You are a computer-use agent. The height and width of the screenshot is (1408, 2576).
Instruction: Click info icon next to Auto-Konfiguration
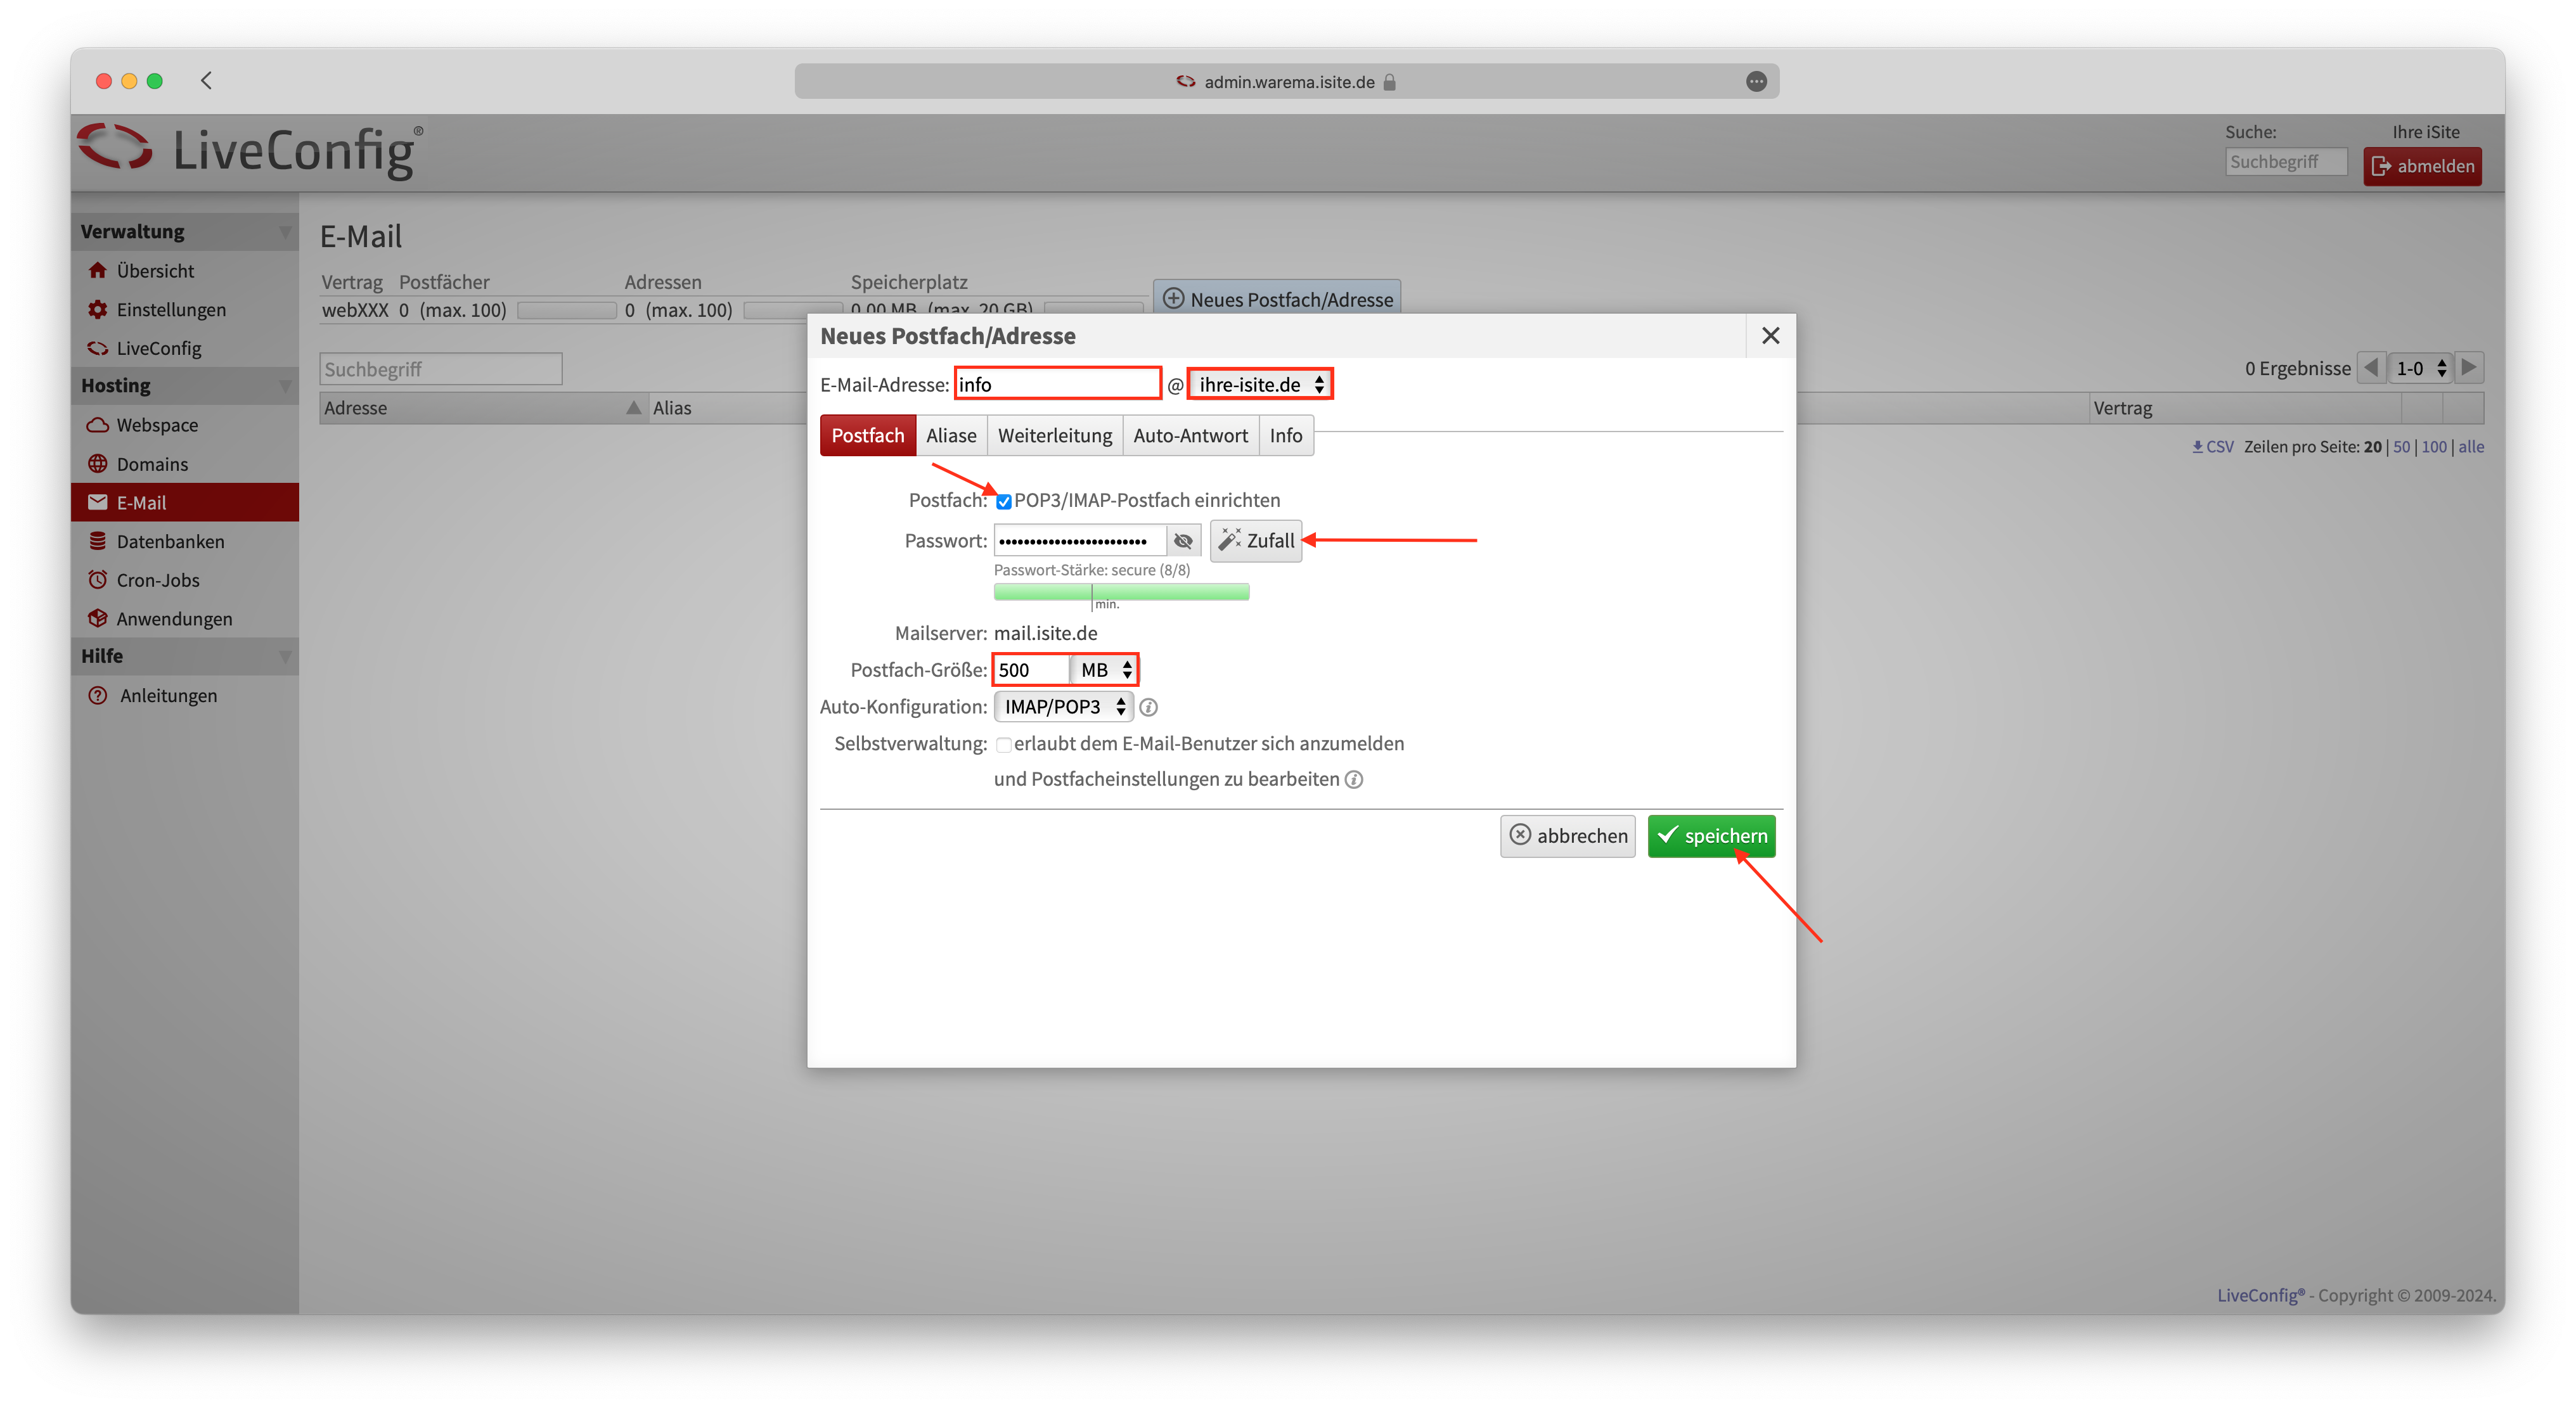coord(1149,707)
